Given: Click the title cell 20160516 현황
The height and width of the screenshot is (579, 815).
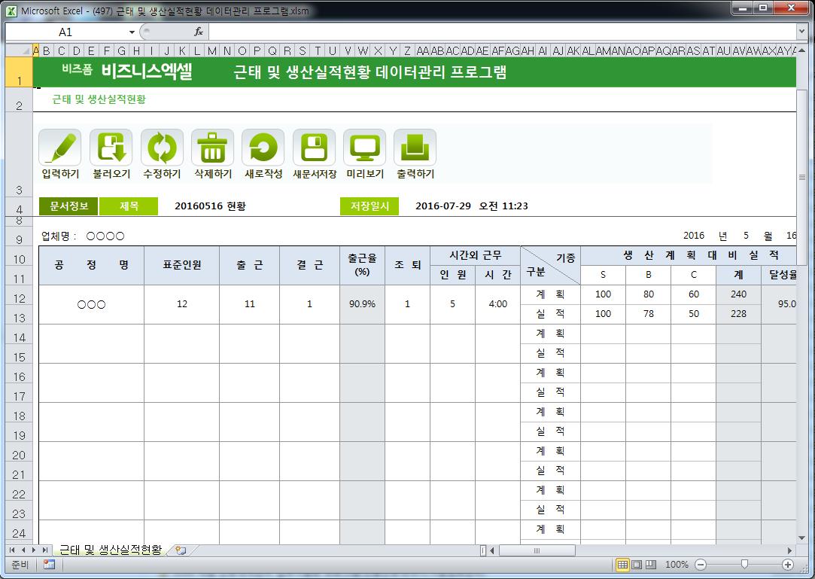Looking at the screenshot, I should click(210, 206).
